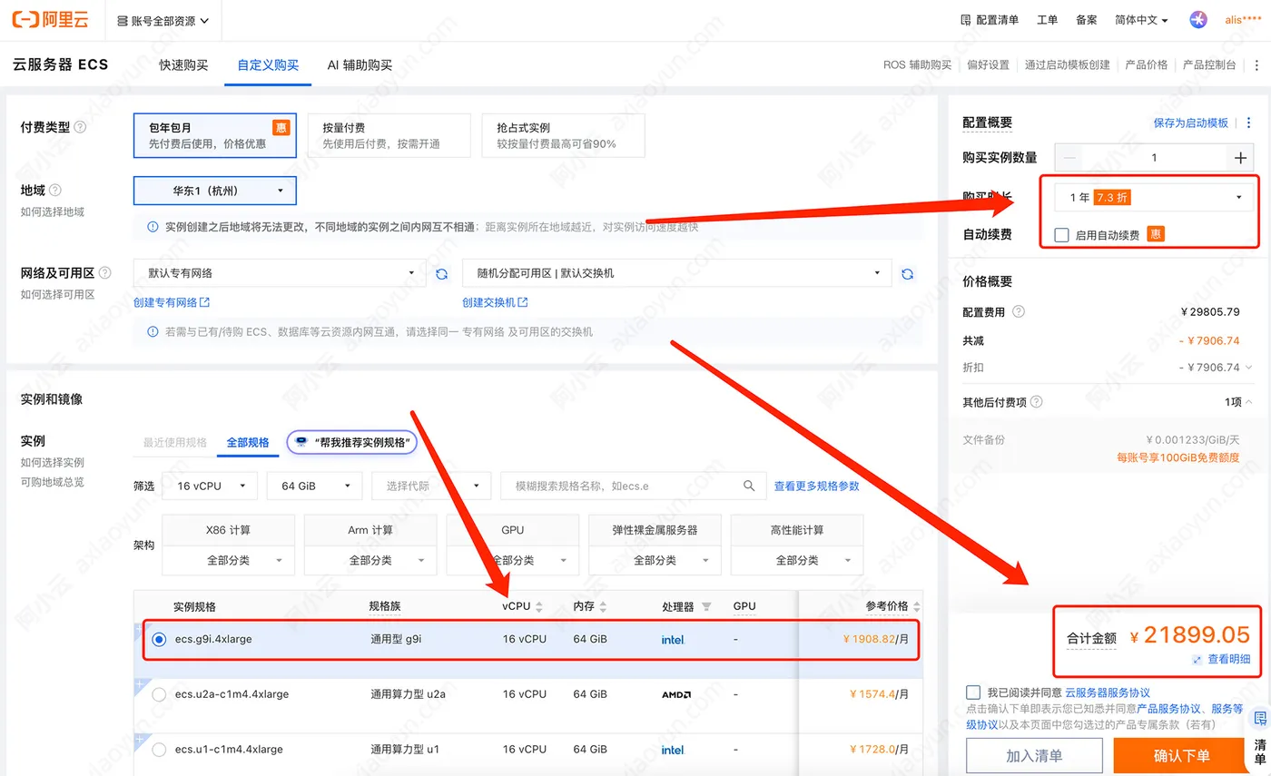Switch to AI 辅助购买 tab
Viewport: 1271px width, 776px height.
click(x=360, y=65)
